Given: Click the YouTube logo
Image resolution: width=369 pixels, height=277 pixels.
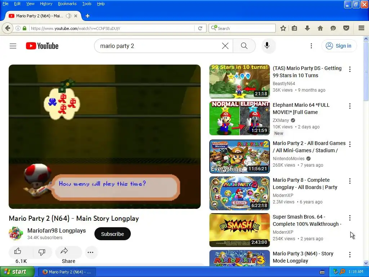Looking at the screenshot, I should [x=42, y=46].
